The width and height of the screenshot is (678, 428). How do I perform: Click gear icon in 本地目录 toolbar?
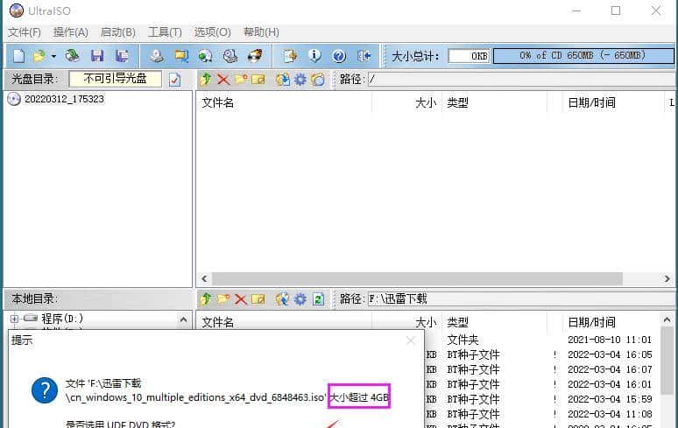(300, 298)
